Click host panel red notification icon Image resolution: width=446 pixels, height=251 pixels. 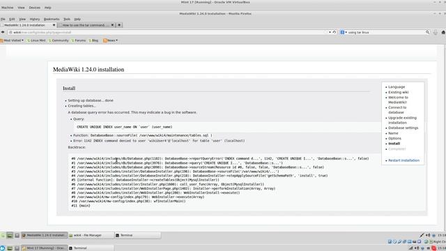point(433,248)
